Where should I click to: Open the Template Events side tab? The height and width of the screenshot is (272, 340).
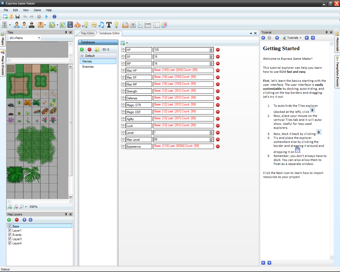tap(337, 72)
